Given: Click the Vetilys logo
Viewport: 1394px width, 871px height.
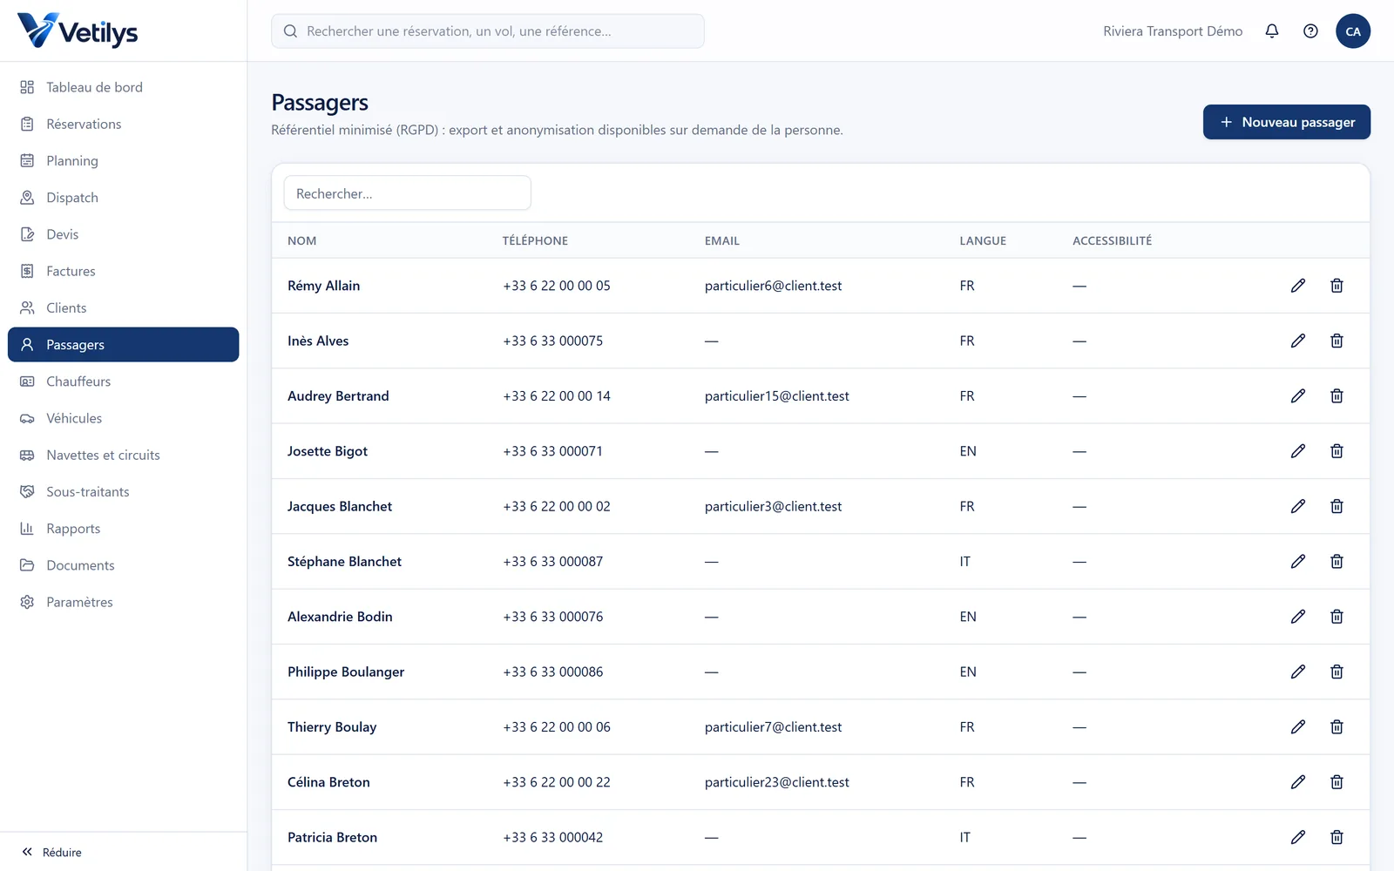Looking at the screenshot, I should [78, 31].
